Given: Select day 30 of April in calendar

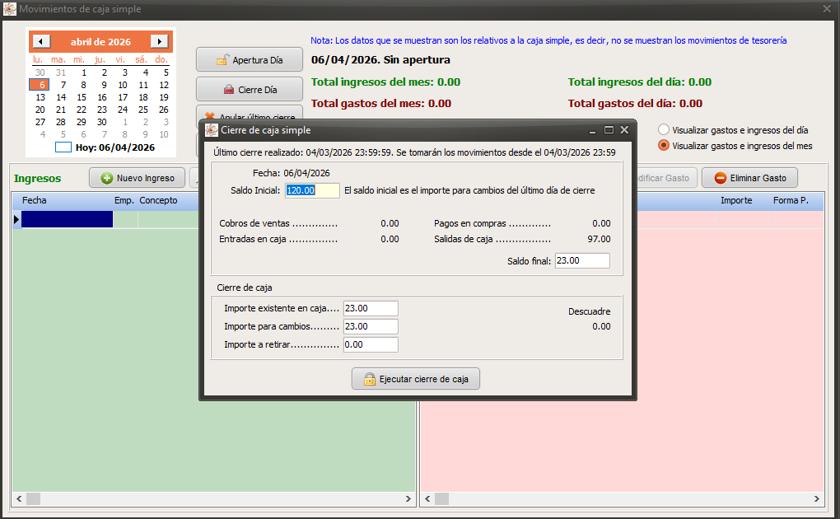Looking at the screenshot, I should click(x=102, y=122).
